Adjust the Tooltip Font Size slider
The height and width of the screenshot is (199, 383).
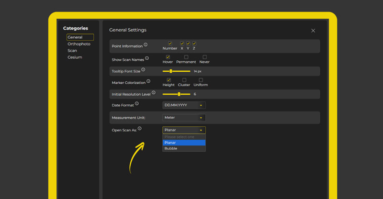[171, 71]
